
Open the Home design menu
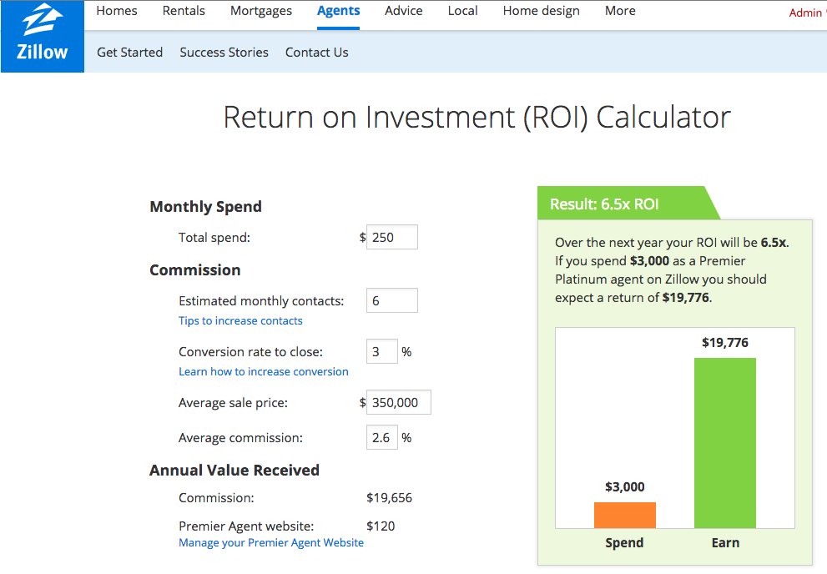tap(541, 11)
